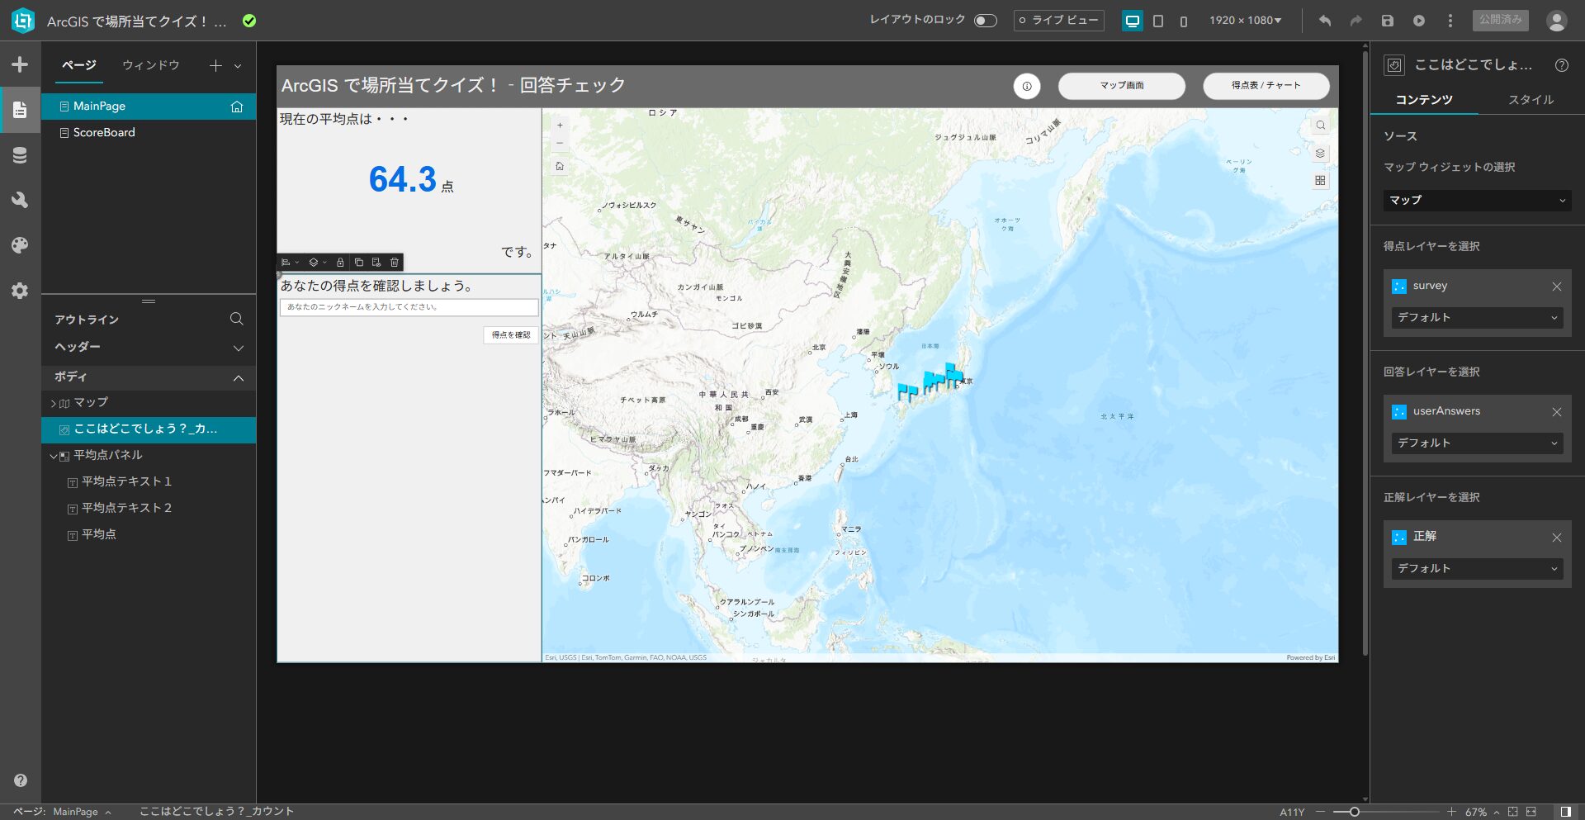Open the user account avatar
The height and width of the screenshot is (820, 1585).
pyautogui.click(x=1556, y=21)
